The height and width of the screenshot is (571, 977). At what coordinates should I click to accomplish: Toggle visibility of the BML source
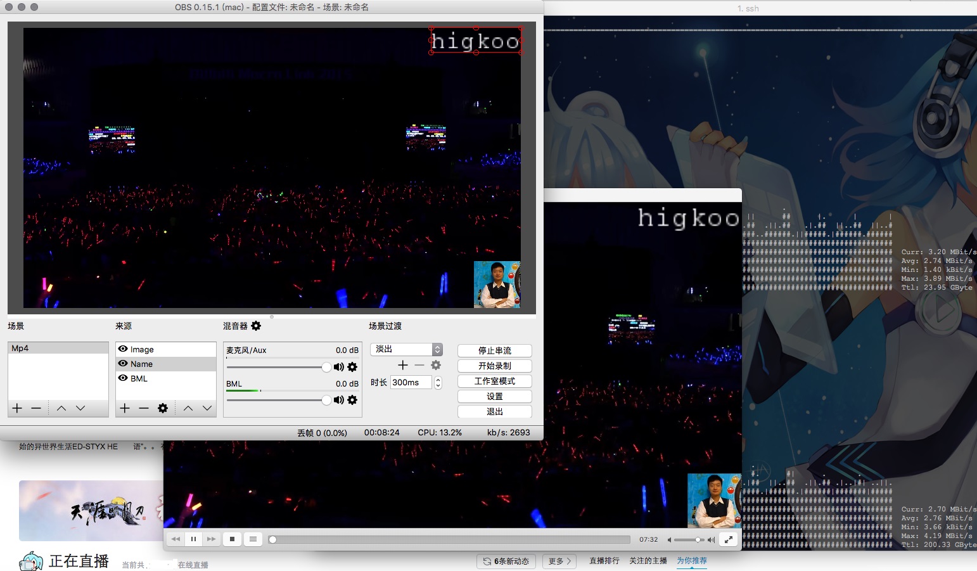point(123,378)
